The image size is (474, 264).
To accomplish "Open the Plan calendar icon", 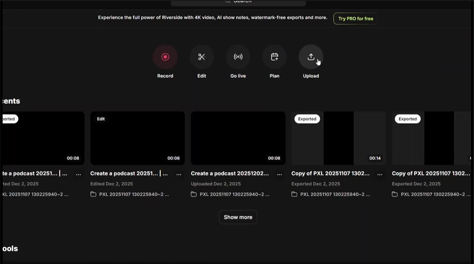I will coord(274,57).
